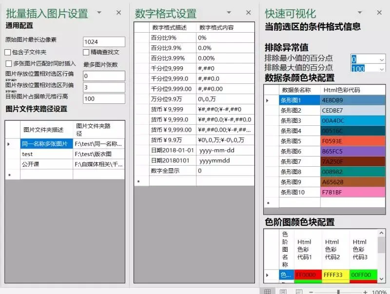Select the 008982 color cell for 条形图8
This screenshot has height=294, width=390.
pos(353,172)
